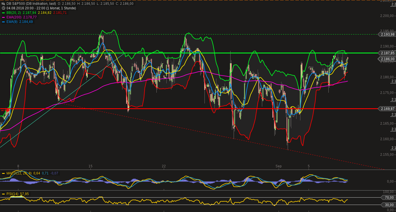The height and width of the screenshot is (212, 396).
Task: Click the blue EMA(9) legend marker
Action: click(3, 22)
